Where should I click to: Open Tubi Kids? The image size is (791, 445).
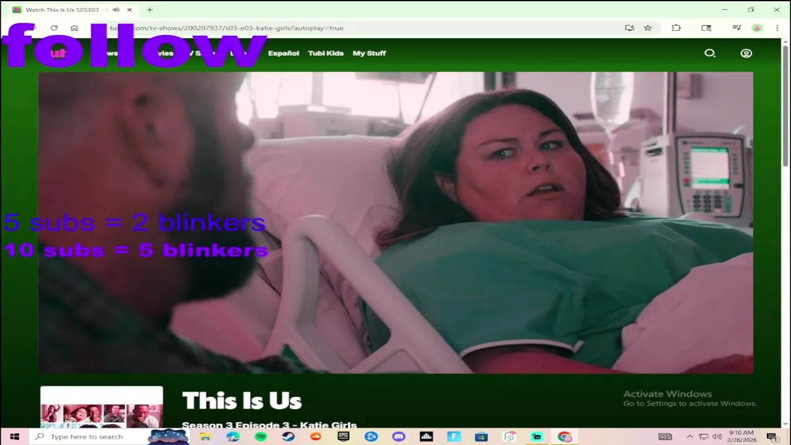tap(326, 53)
